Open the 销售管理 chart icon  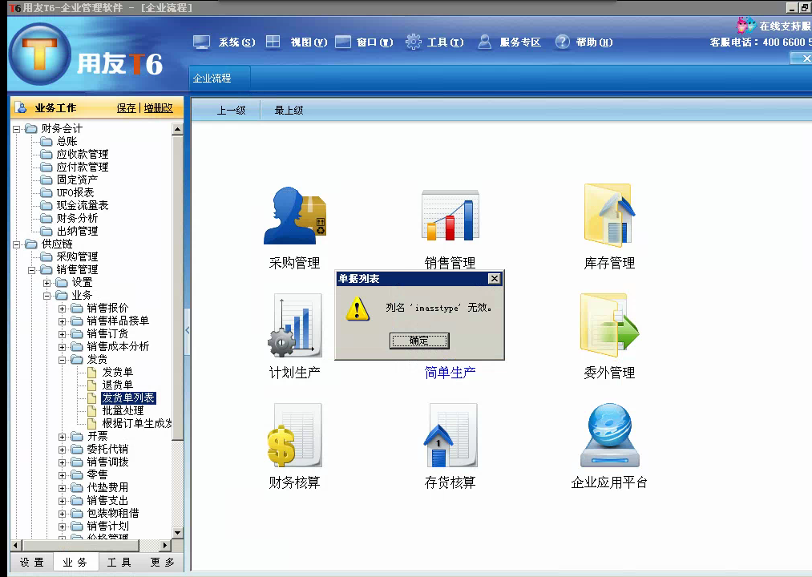(450, 215)
